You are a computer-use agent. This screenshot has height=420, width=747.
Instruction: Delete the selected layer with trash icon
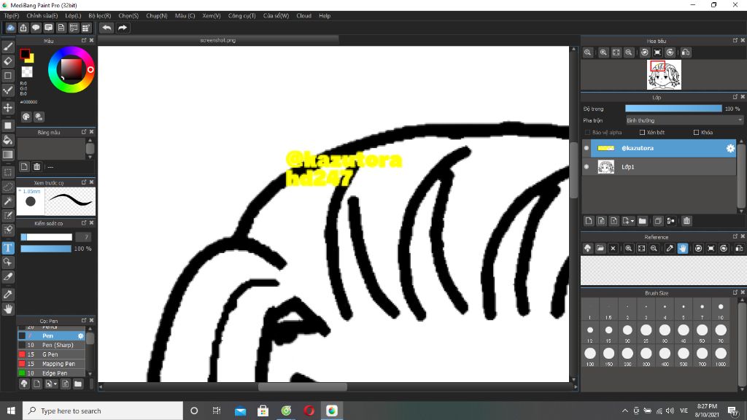click(686, 221)
